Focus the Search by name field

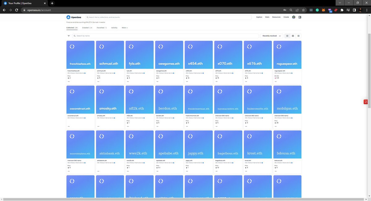coord(165,36)
